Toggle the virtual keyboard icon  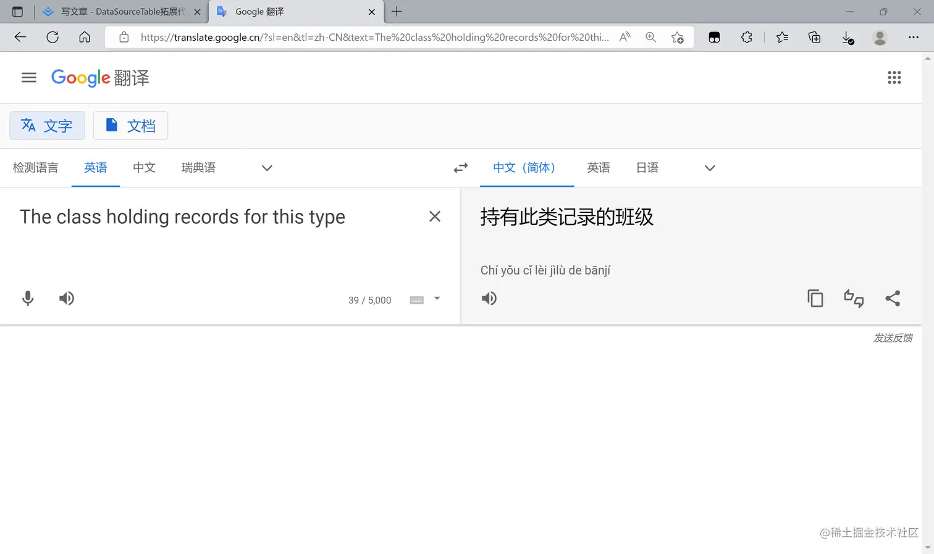417,300
